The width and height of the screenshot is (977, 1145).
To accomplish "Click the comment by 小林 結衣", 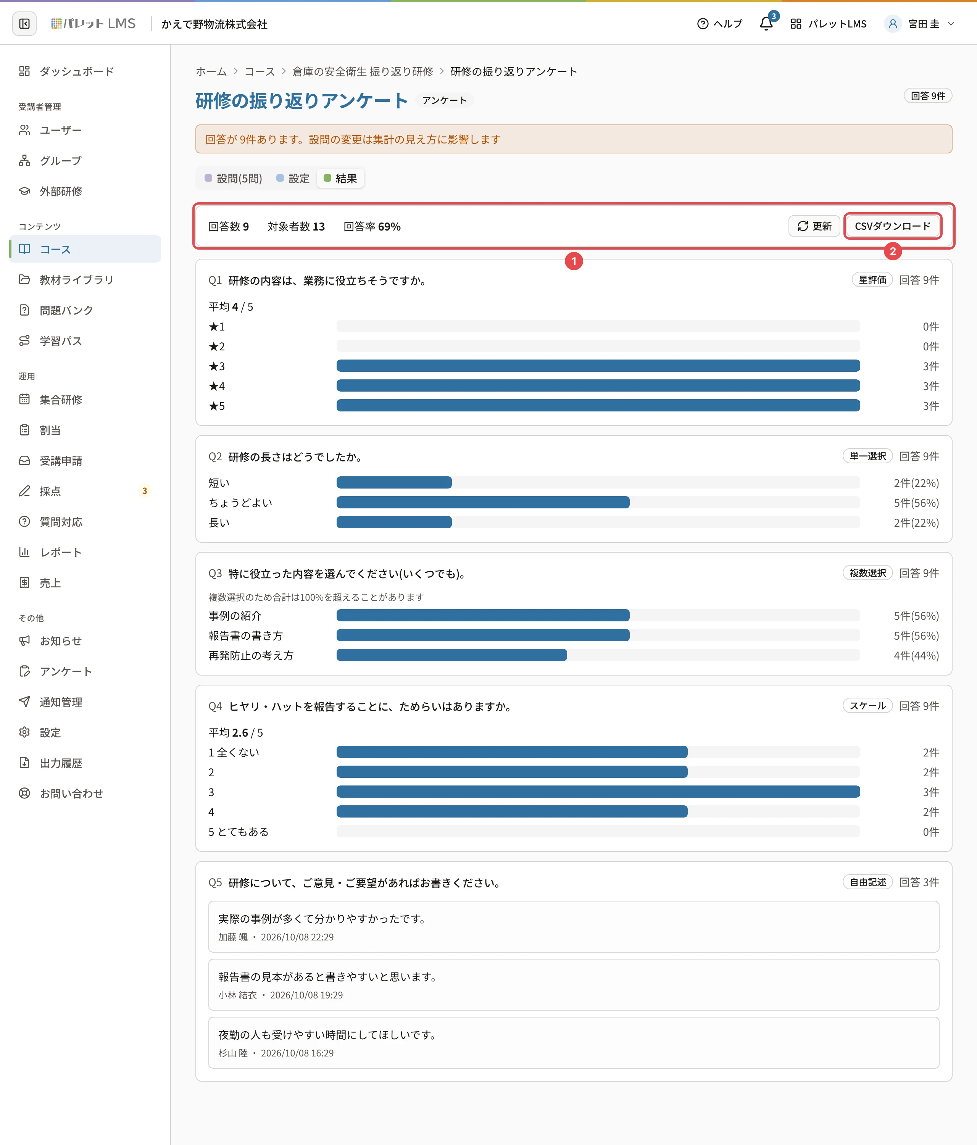I will (574, 985).
